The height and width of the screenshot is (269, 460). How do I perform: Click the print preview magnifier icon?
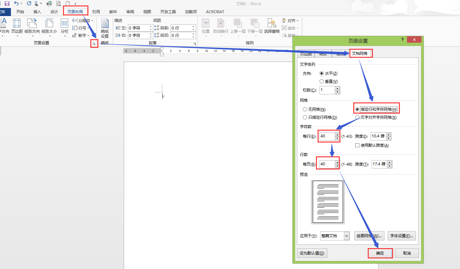(59, 4)
